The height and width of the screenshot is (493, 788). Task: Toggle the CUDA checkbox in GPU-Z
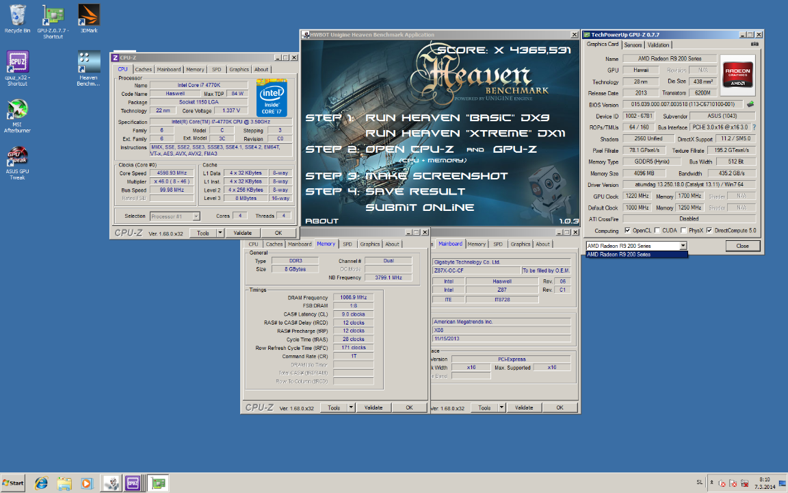(x=657, y=230)
